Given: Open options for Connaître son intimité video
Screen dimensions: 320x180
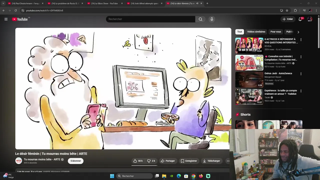Looking at the screenshot, I should [x=301, y=57].
